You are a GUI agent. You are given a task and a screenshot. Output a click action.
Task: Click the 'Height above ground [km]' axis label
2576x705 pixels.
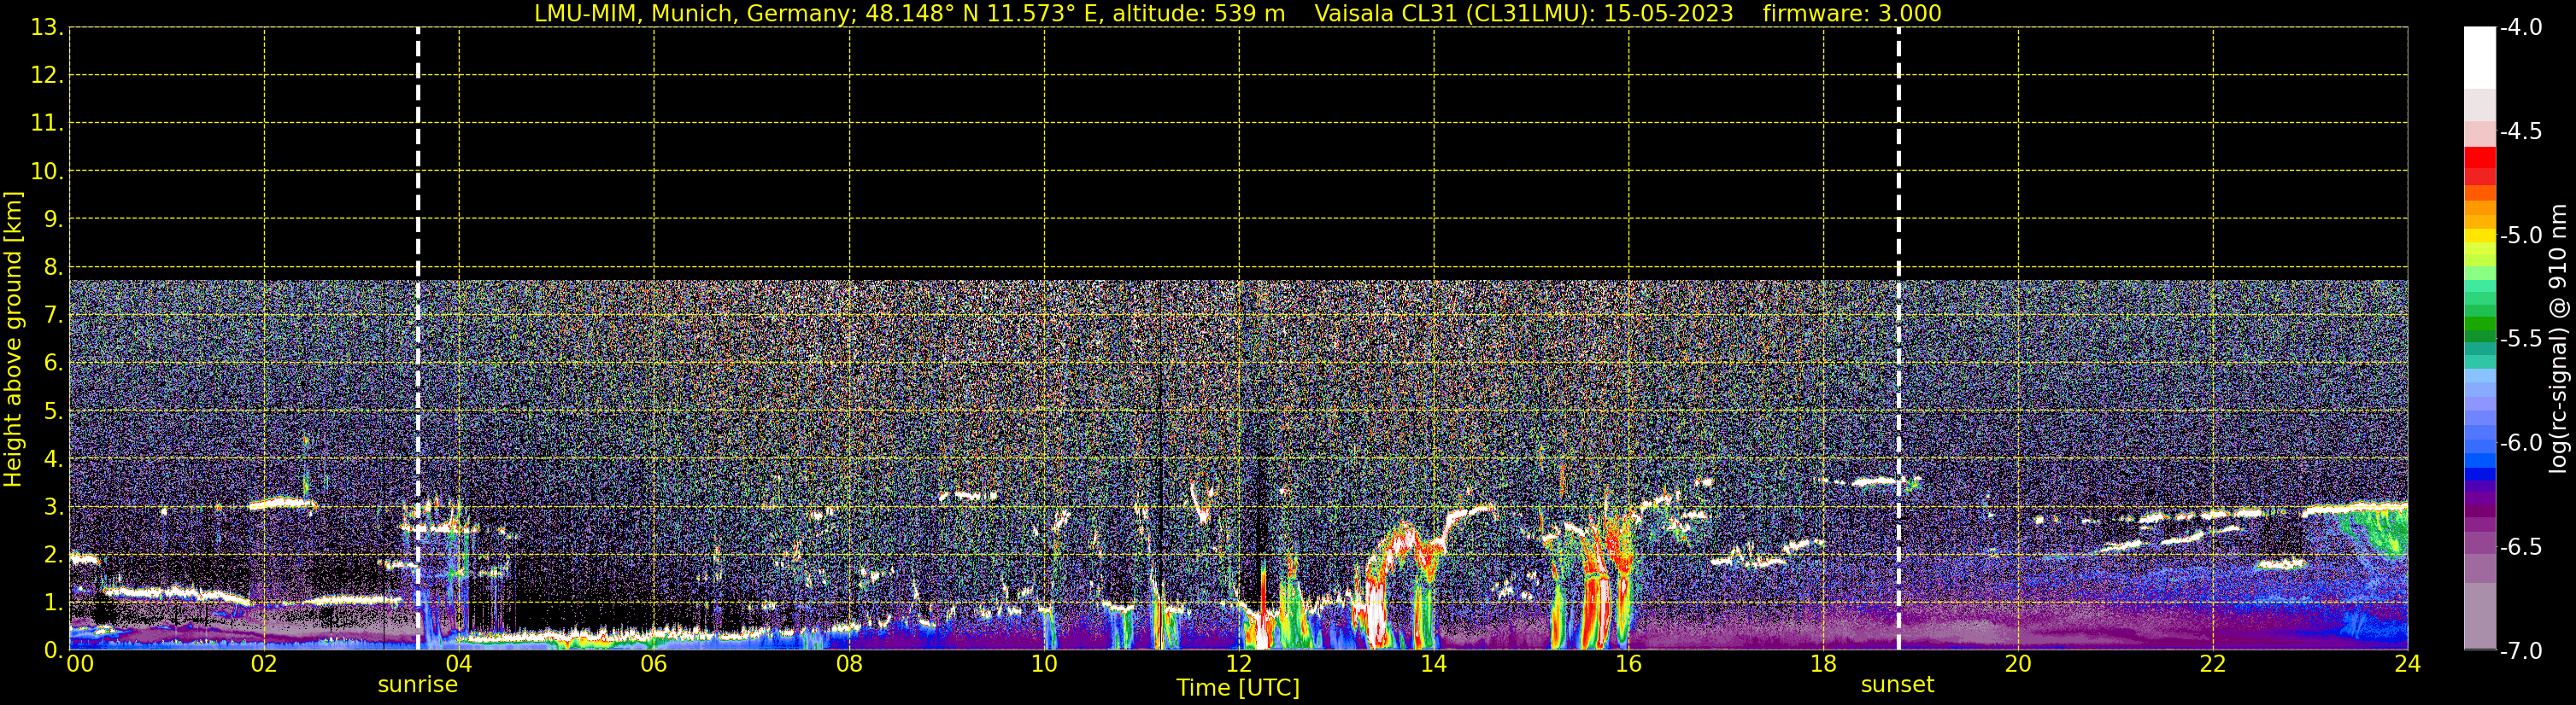click(13, 340)
